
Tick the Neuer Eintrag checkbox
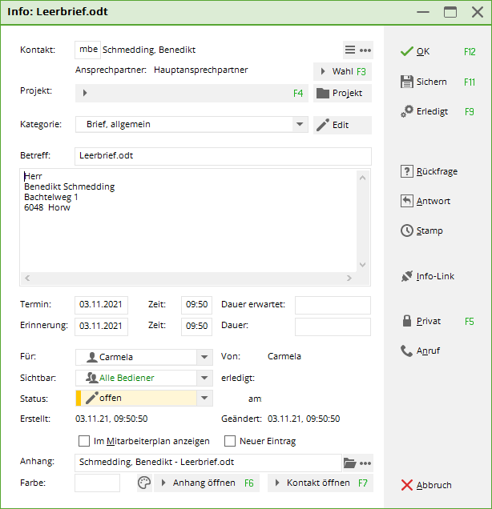coord(230,441)
